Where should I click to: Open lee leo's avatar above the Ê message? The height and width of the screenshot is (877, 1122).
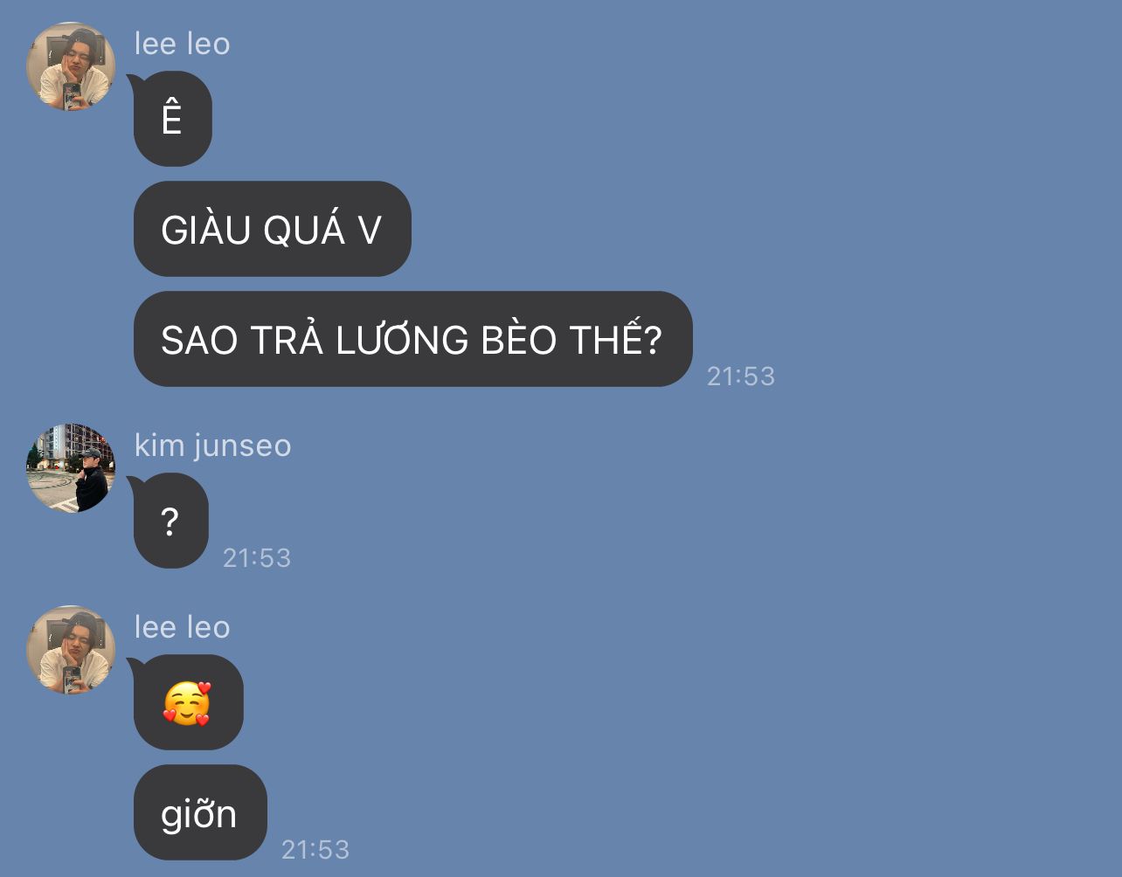71,66
